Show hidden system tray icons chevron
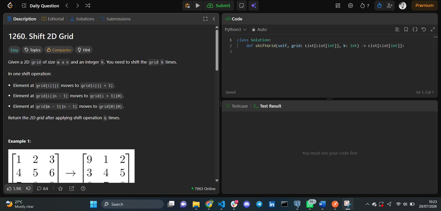The height and width of the screenshot is (211, 441). point(367,204)
